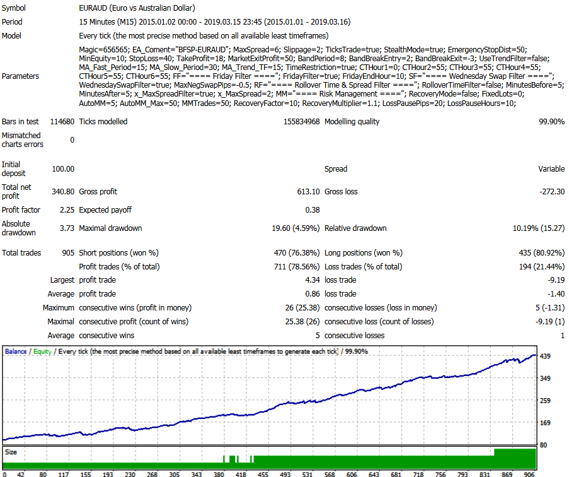Click the 'Relative drawdown' label

tap(355, 228)
